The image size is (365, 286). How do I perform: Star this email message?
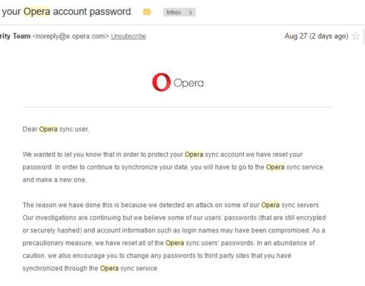click(356, 36)
